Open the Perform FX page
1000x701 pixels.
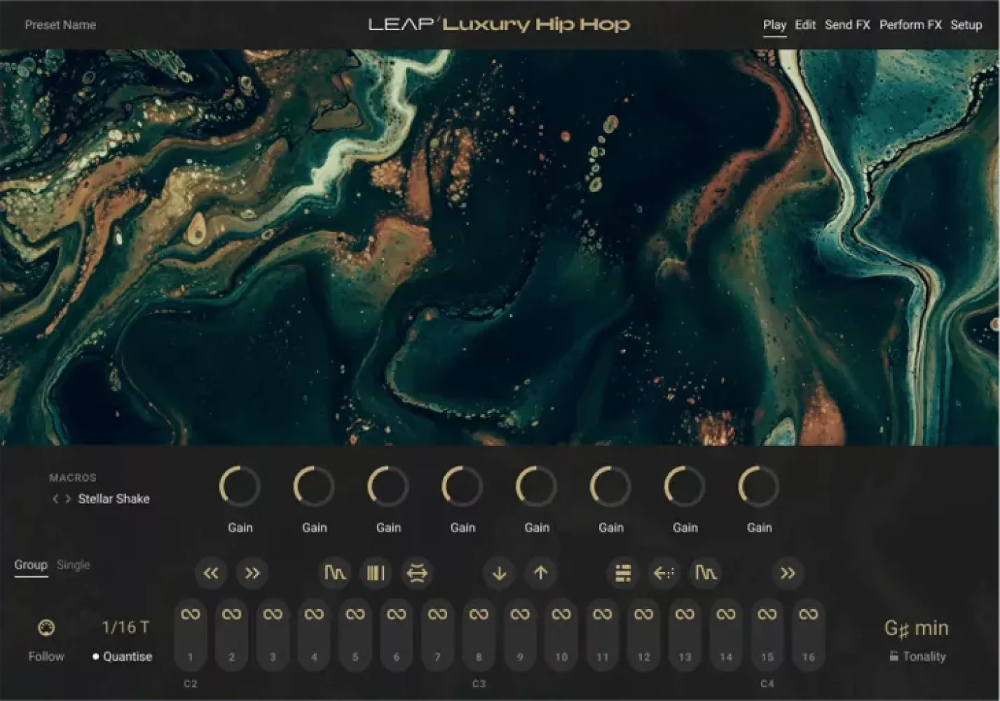click(x=910, y=25)
